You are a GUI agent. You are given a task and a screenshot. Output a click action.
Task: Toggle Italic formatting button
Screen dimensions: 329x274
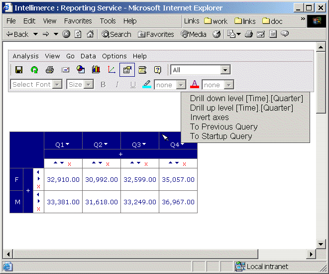click(x=117, y=85)
